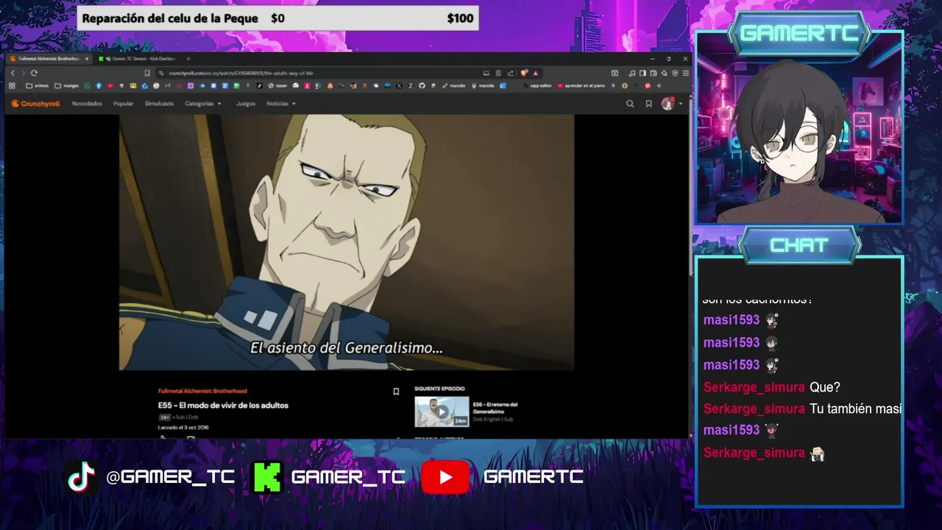The image size is (942, 530).
Task: Open Novedades in Crunchyroll nav
Action: tap(87, 104)
